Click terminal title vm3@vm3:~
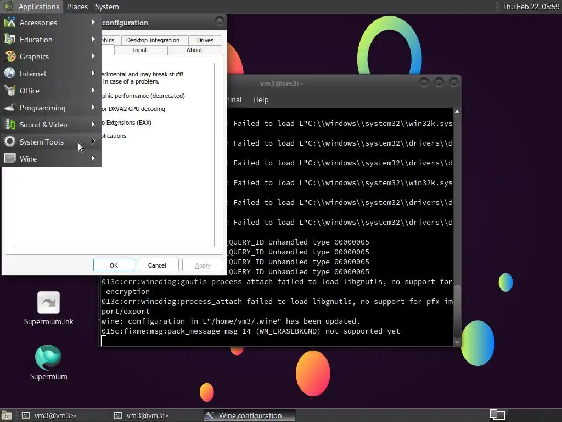 [282, 84]
